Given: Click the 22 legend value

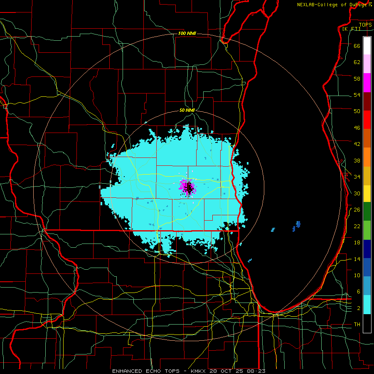Looking at the screenshot, I should 357,226.
